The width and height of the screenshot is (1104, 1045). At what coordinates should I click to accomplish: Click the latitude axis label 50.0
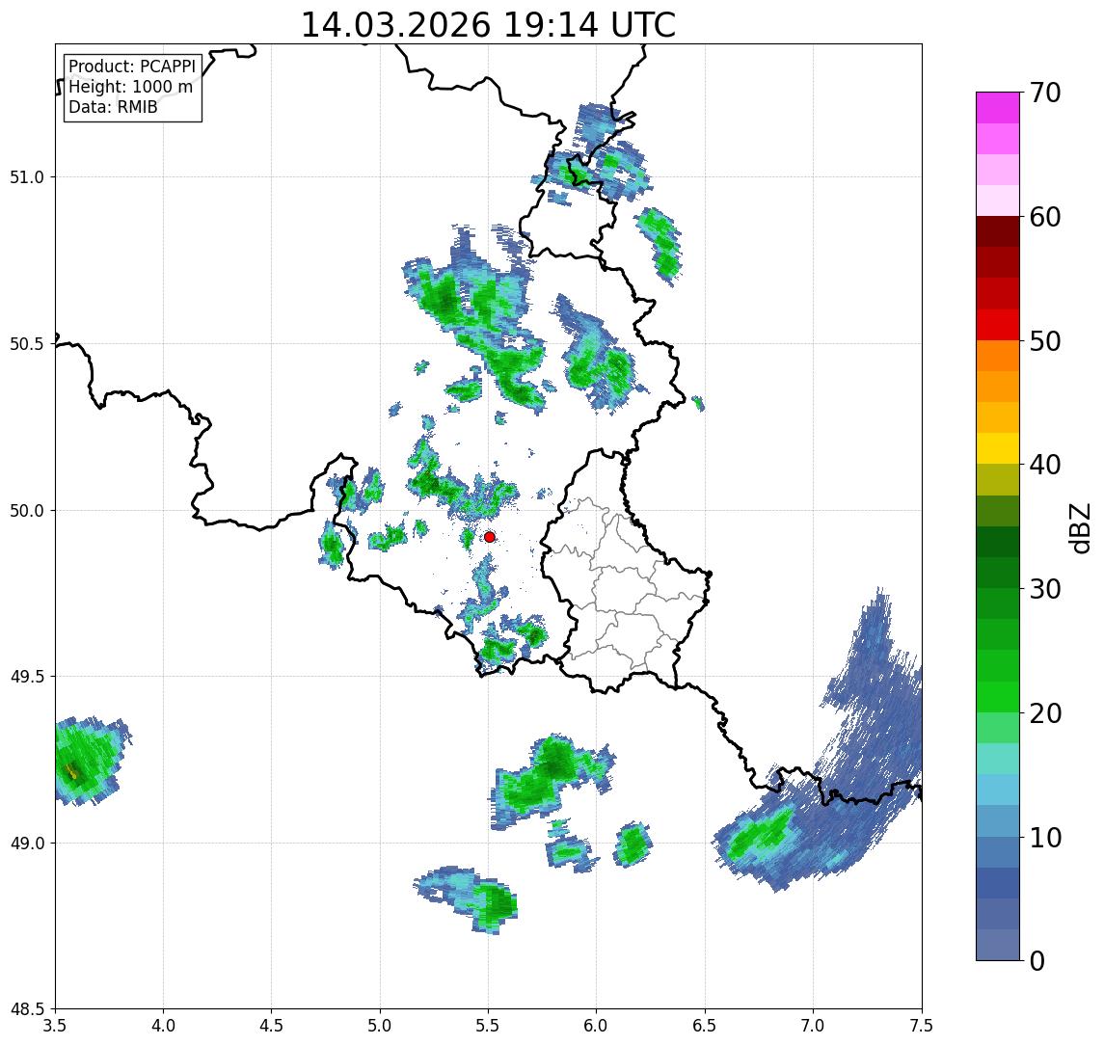pyautogui.click(x=27, y=511)
